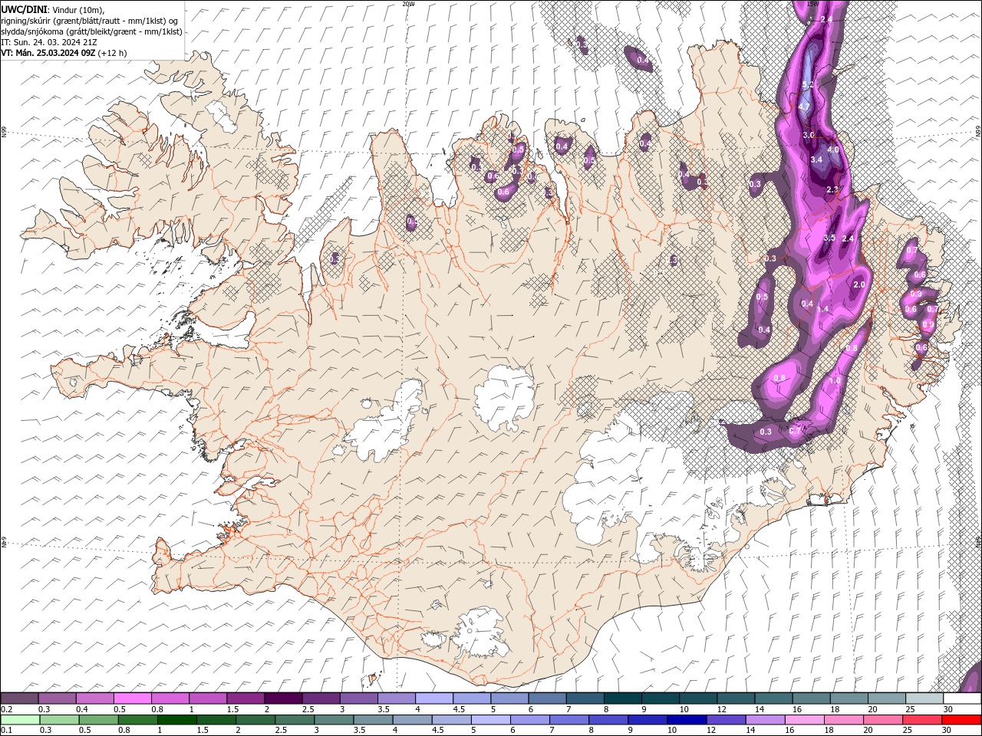Select the valid-time line 'VT: Mán. 25.03.2024 09Z'
The image size is (982, 736).
pos(48,53)
